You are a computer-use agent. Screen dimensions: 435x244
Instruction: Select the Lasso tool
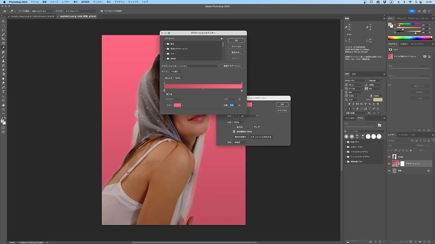[x=3, y=30]
